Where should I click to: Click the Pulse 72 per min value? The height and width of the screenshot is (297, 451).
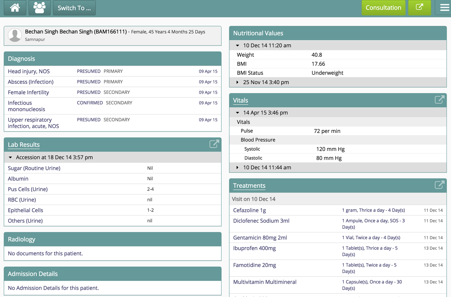[x=327, y=131]
